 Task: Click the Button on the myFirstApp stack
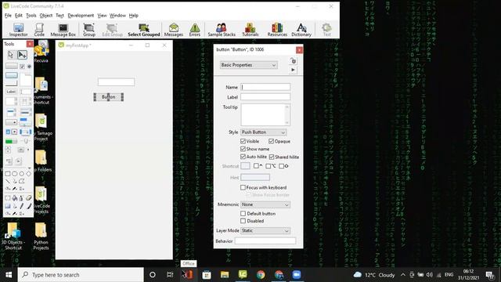[x=108, y=97]
